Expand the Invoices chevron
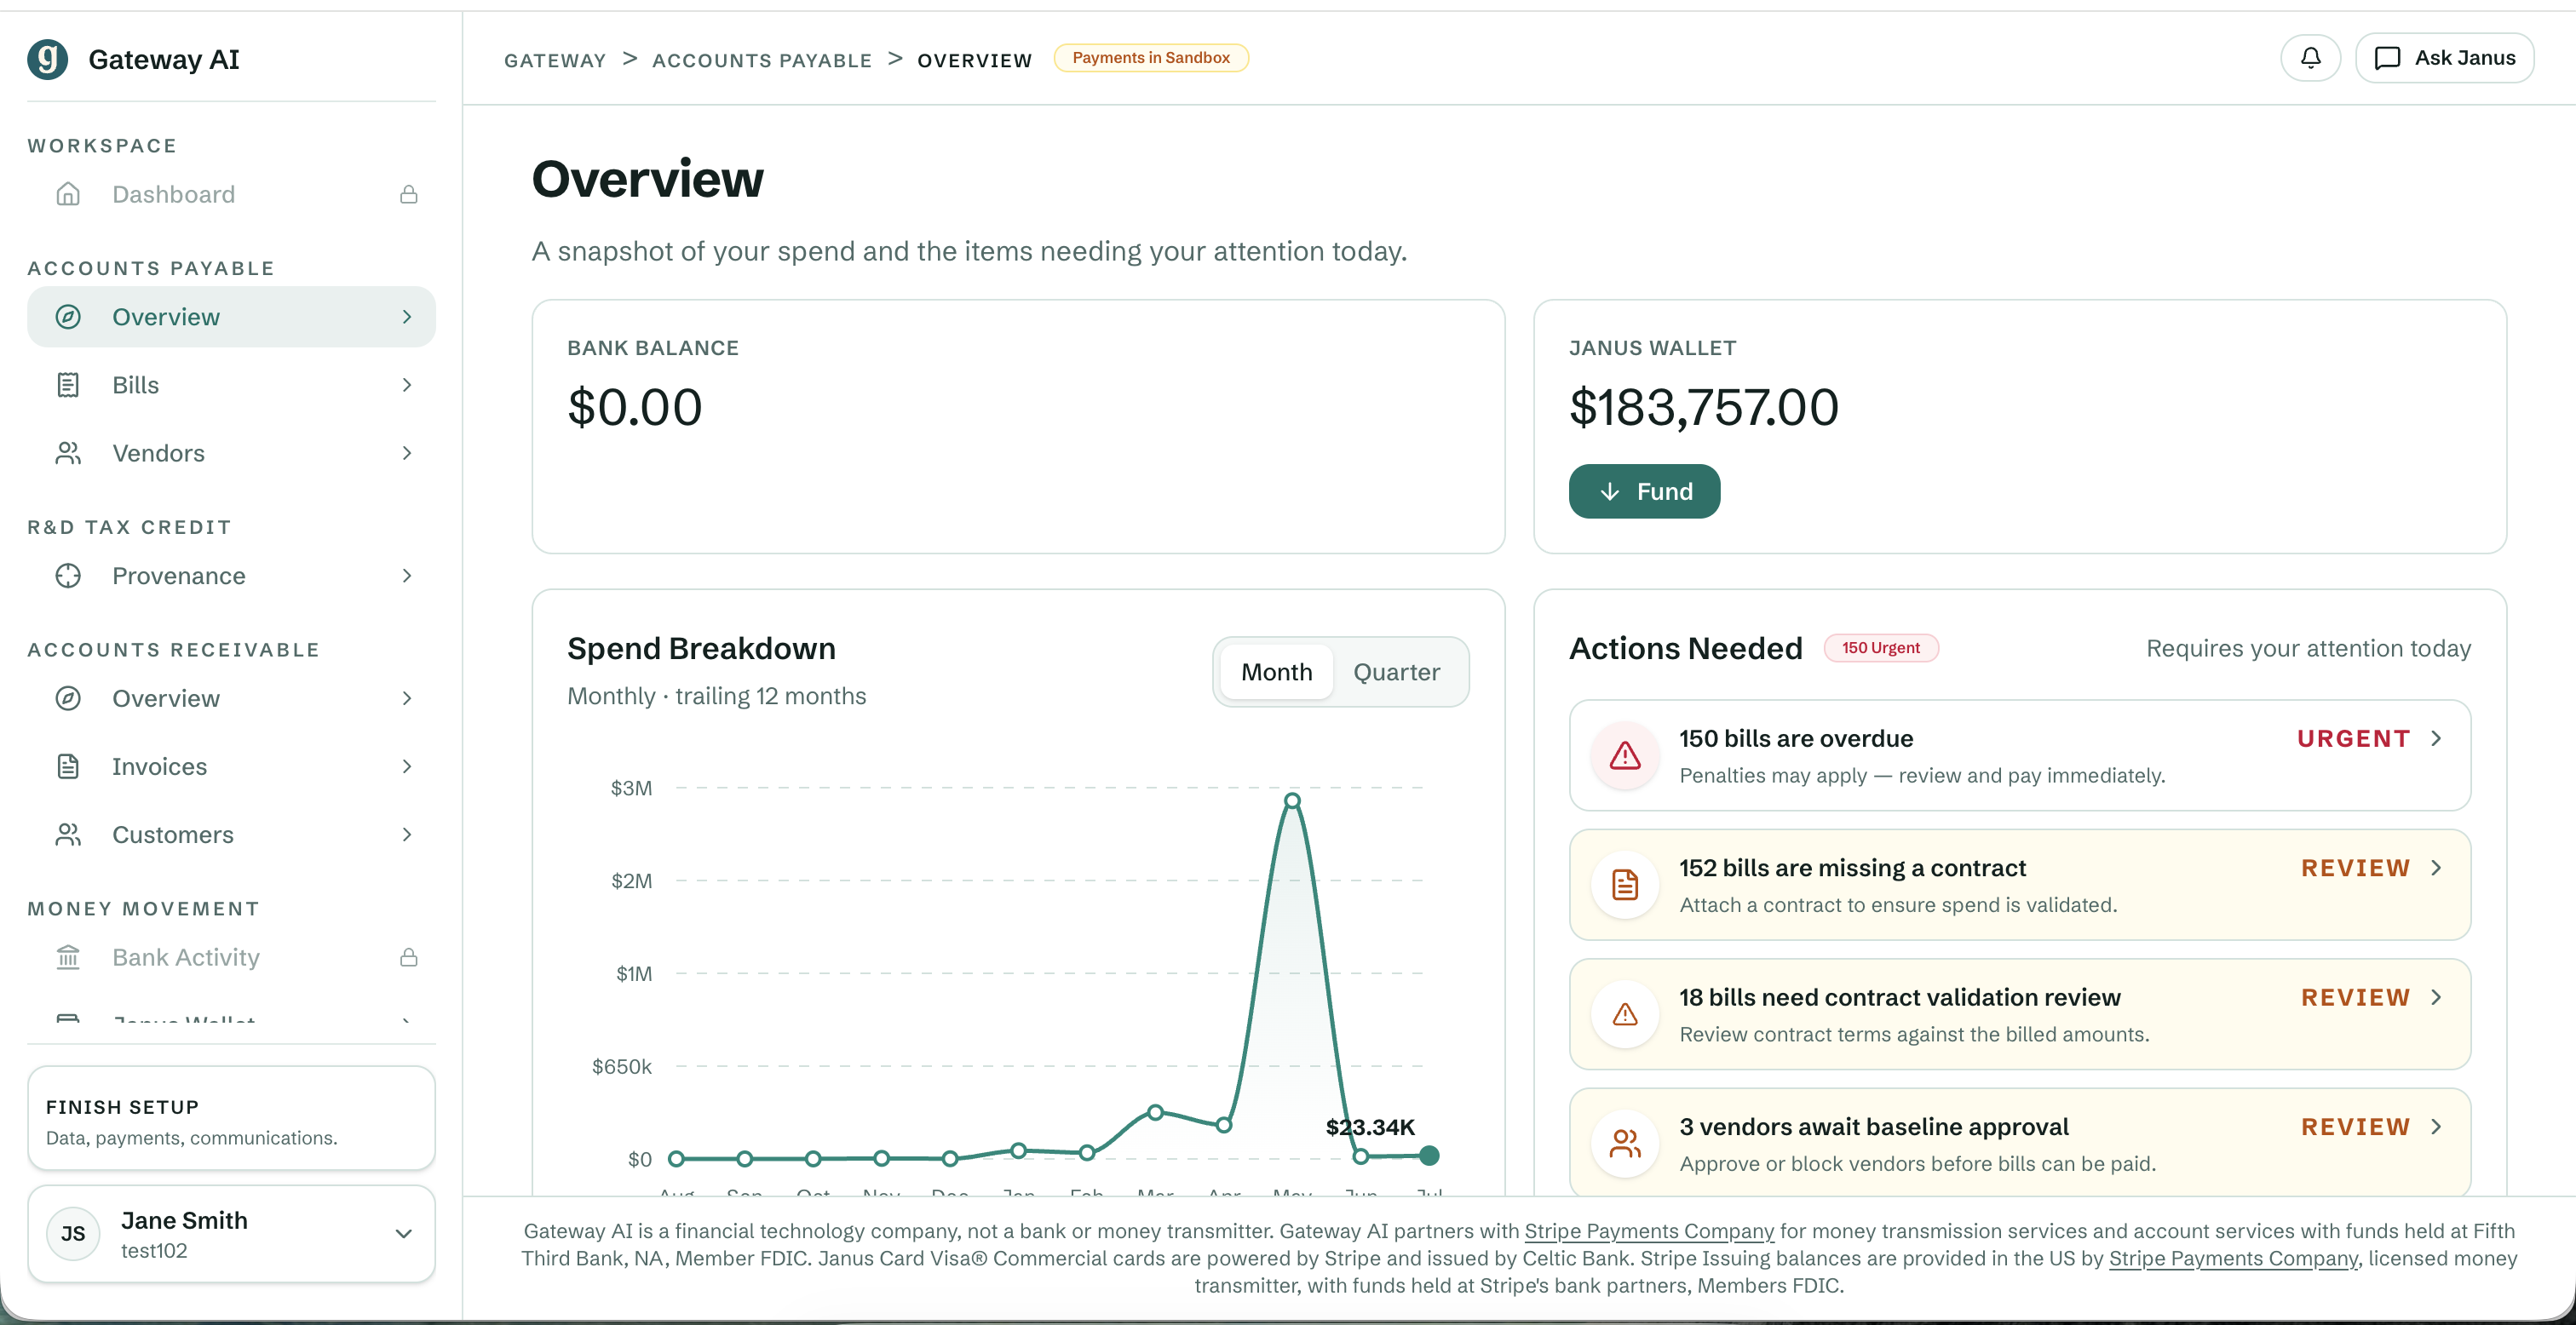Viewport: 2576px width, 1325px height. point(407,767)
